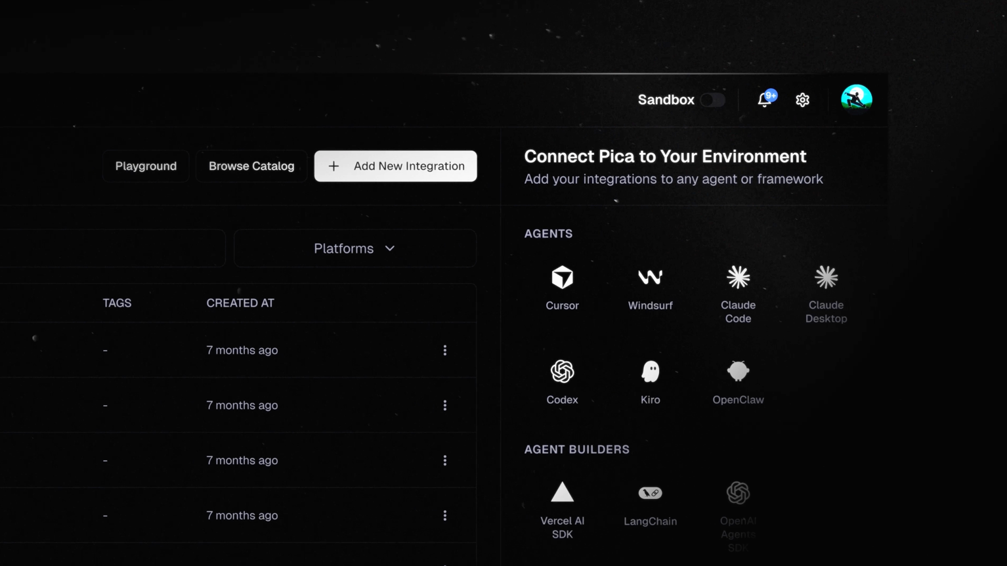The image size is (1007, 566).
Task: Open the notifications bell
Action: pyautogui.click(x=765, y=99)
